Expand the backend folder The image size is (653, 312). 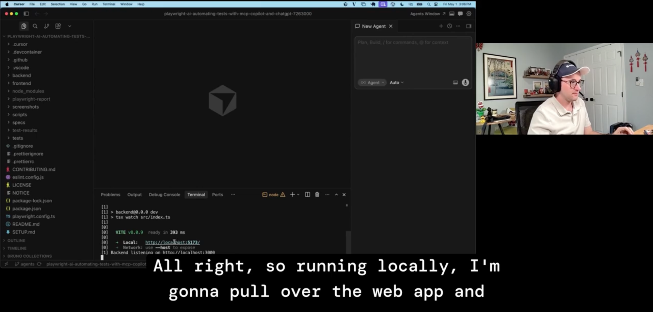tap(47, 75)
